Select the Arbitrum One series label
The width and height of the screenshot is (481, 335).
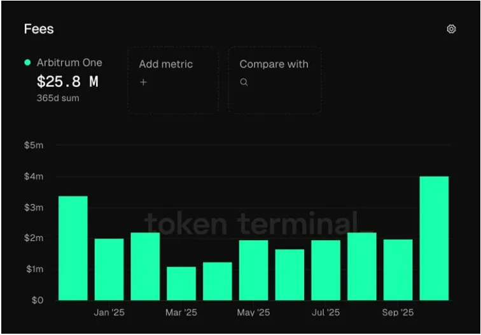(69, 62)
